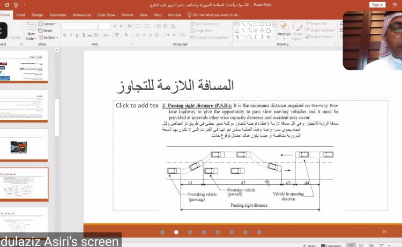Viewport: 402px width, 247px height.
Task: Select the Text Box shape icon
Action: tap(237, 24)
